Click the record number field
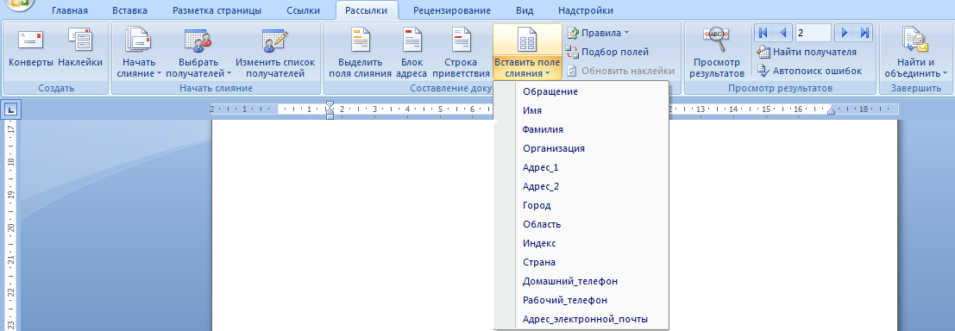This screenshot has width=955, height=331. click(x=814, y=33)
